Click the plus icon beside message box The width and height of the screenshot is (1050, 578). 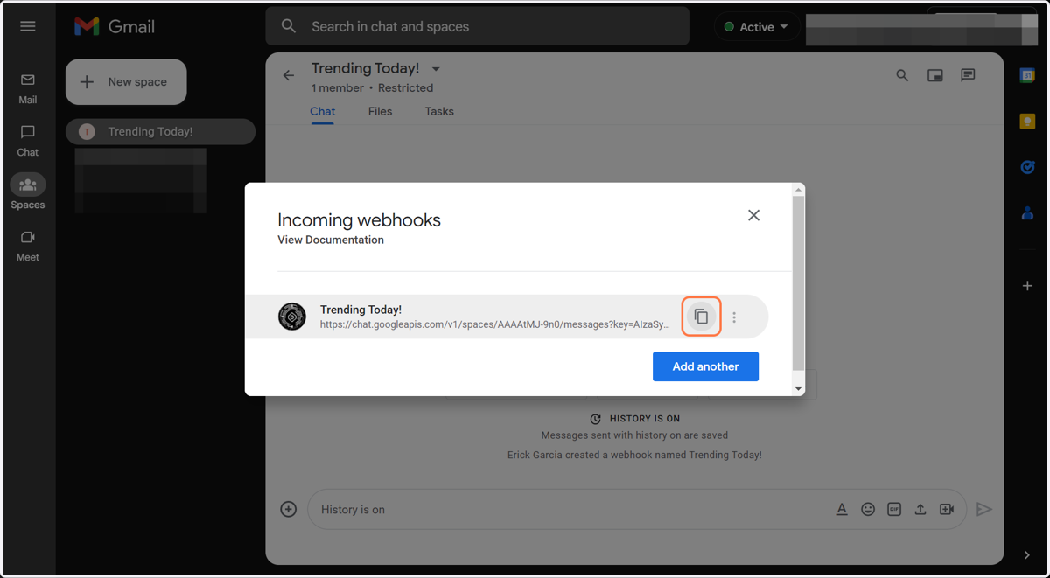(x=288, y=509)
